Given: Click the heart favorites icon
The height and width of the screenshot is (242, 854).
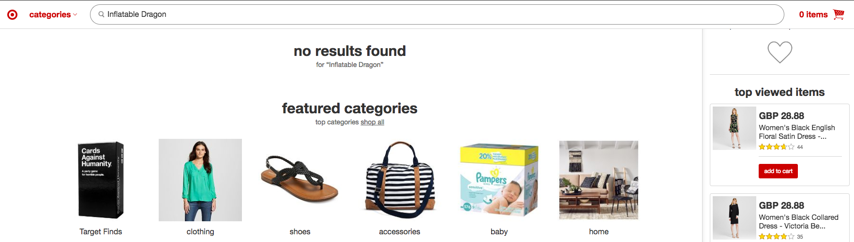Looking at the screenshot, I should pos(779,52).
